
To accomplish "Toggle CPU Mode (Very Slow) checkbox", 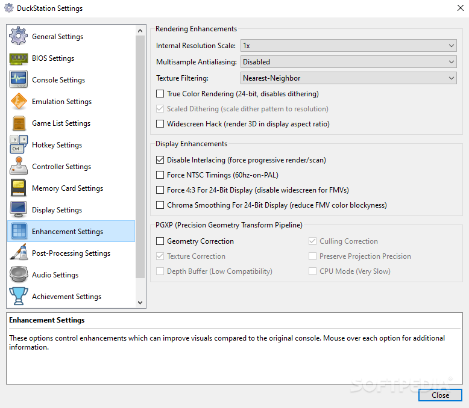I will click(x=313, y=271).
